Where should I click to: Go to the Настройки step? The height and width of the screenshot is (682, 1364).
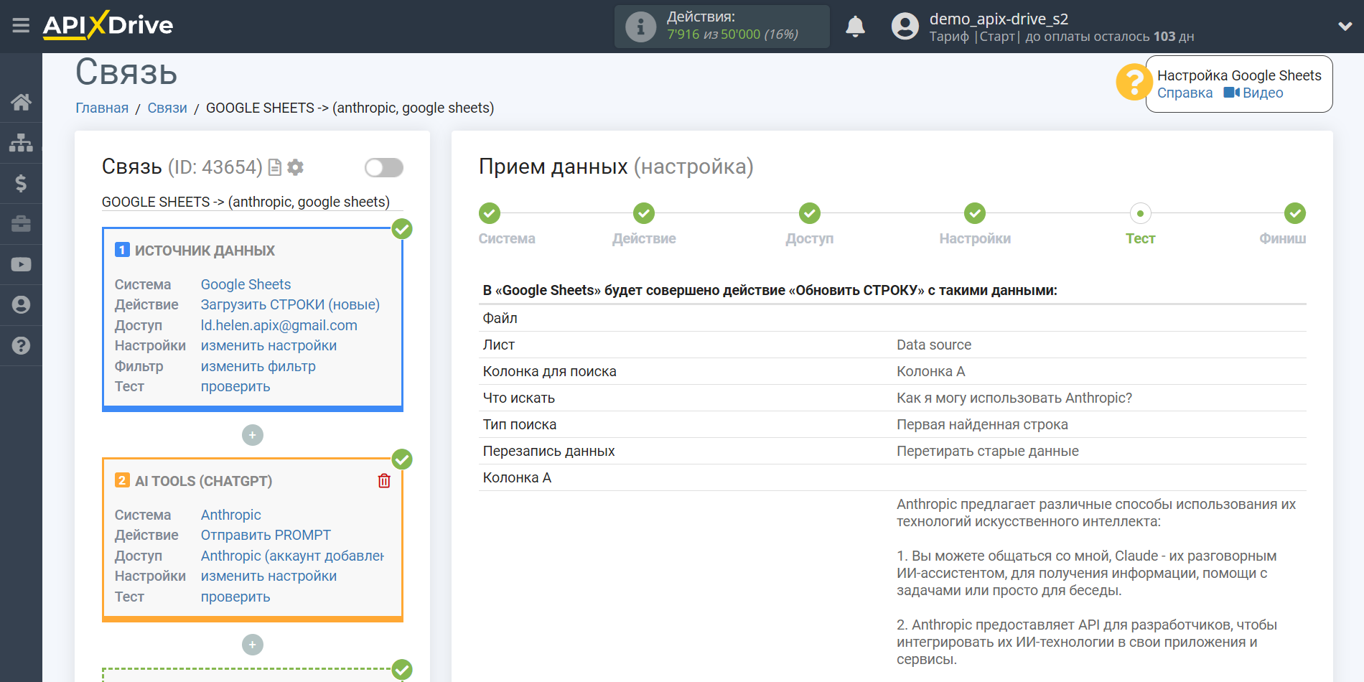click(975, 213)
